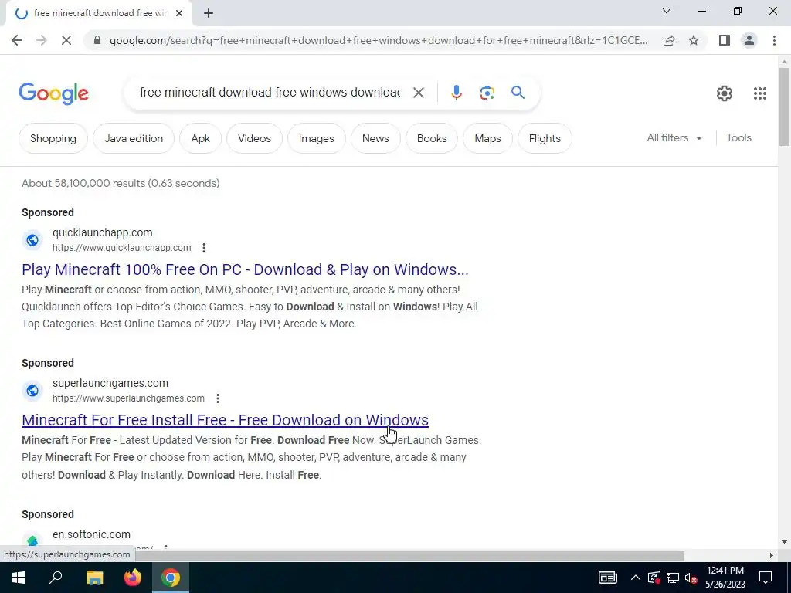Click the scroll right arrow of horizontal scrollbar
The image size is (791, 593).
click(771, 555)
